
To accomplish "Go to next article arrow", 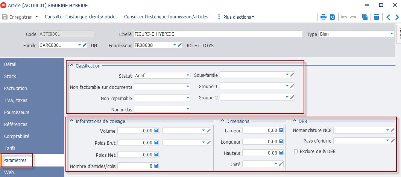I will 397,17.
